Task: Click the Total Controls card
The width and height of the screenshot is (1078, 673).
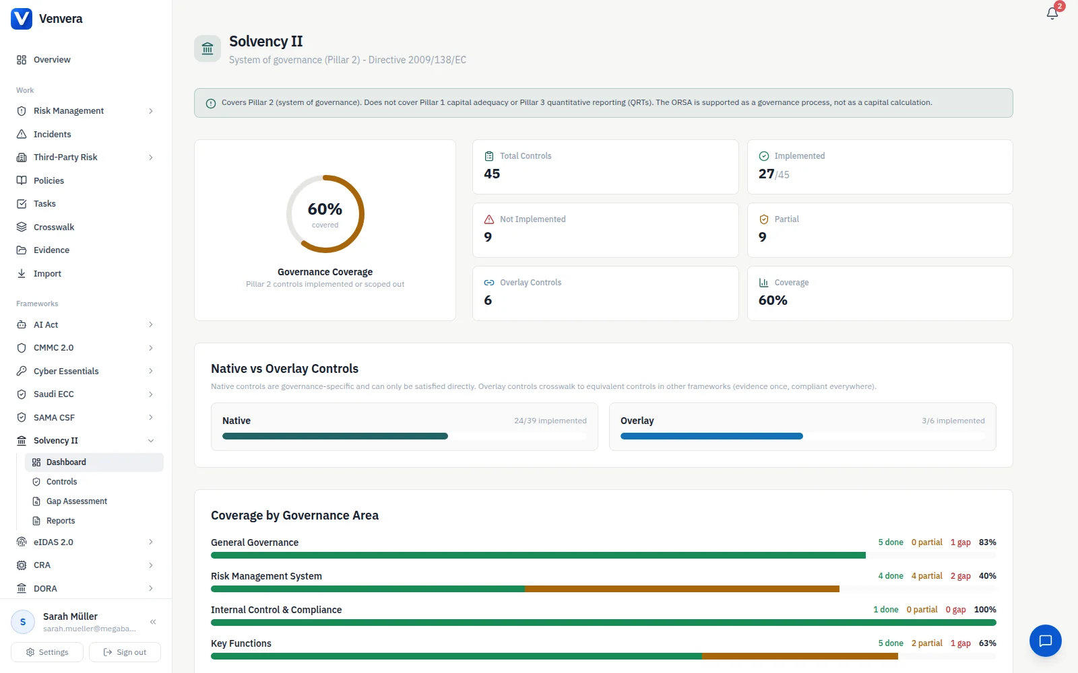Action: pos(606,167)
